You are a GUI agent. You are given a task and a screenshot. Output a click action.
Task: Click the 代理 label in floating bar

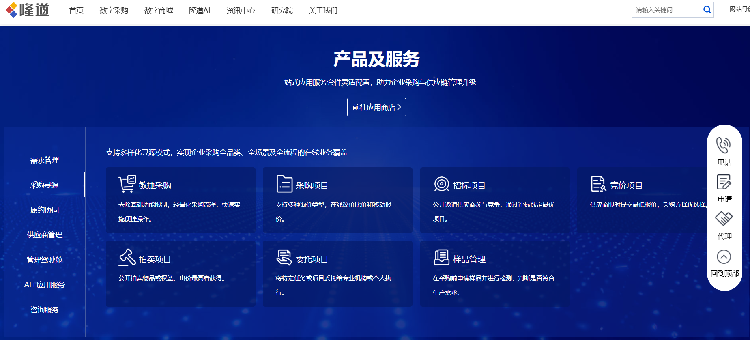point(725,237)
